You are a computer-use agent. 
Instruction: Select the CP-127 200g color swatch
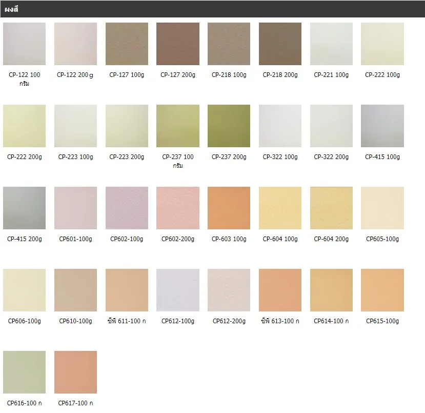178,44
